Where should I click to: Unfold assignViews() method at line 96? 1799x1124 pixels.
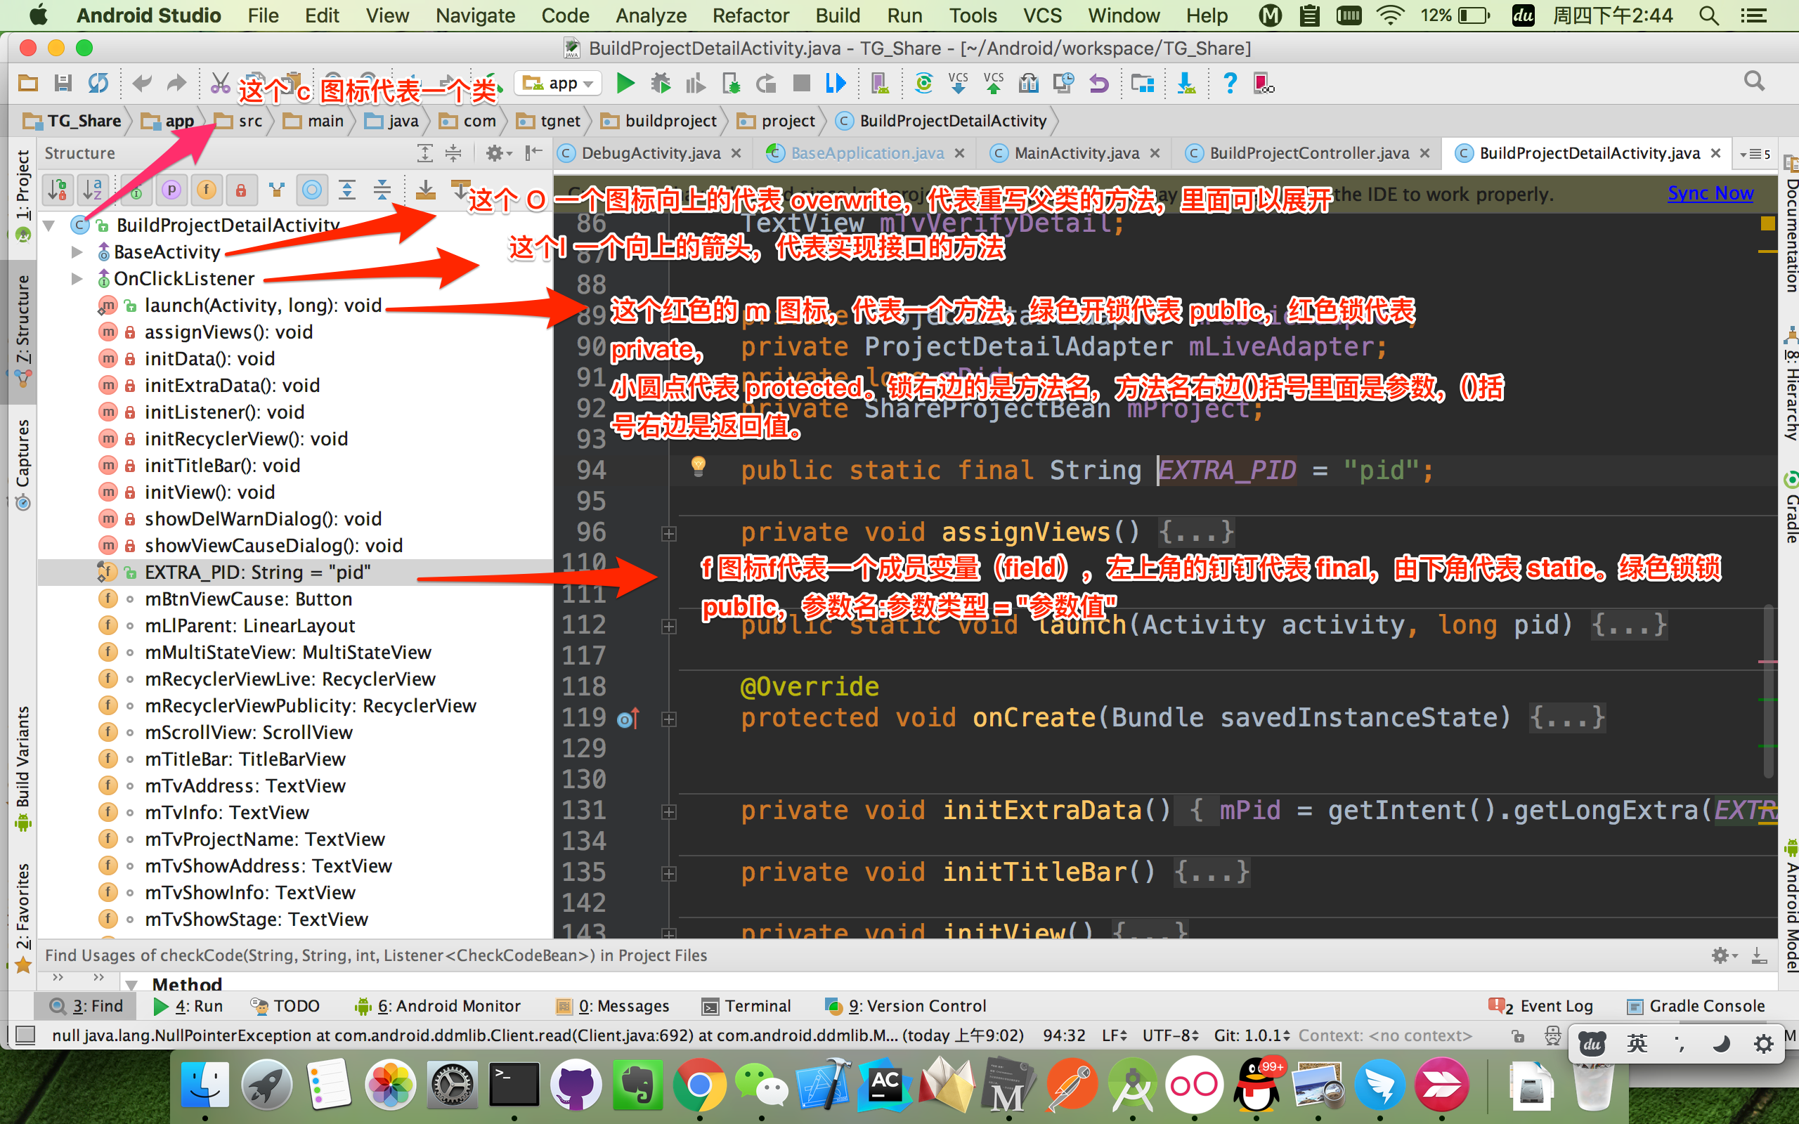click(669, 534)
